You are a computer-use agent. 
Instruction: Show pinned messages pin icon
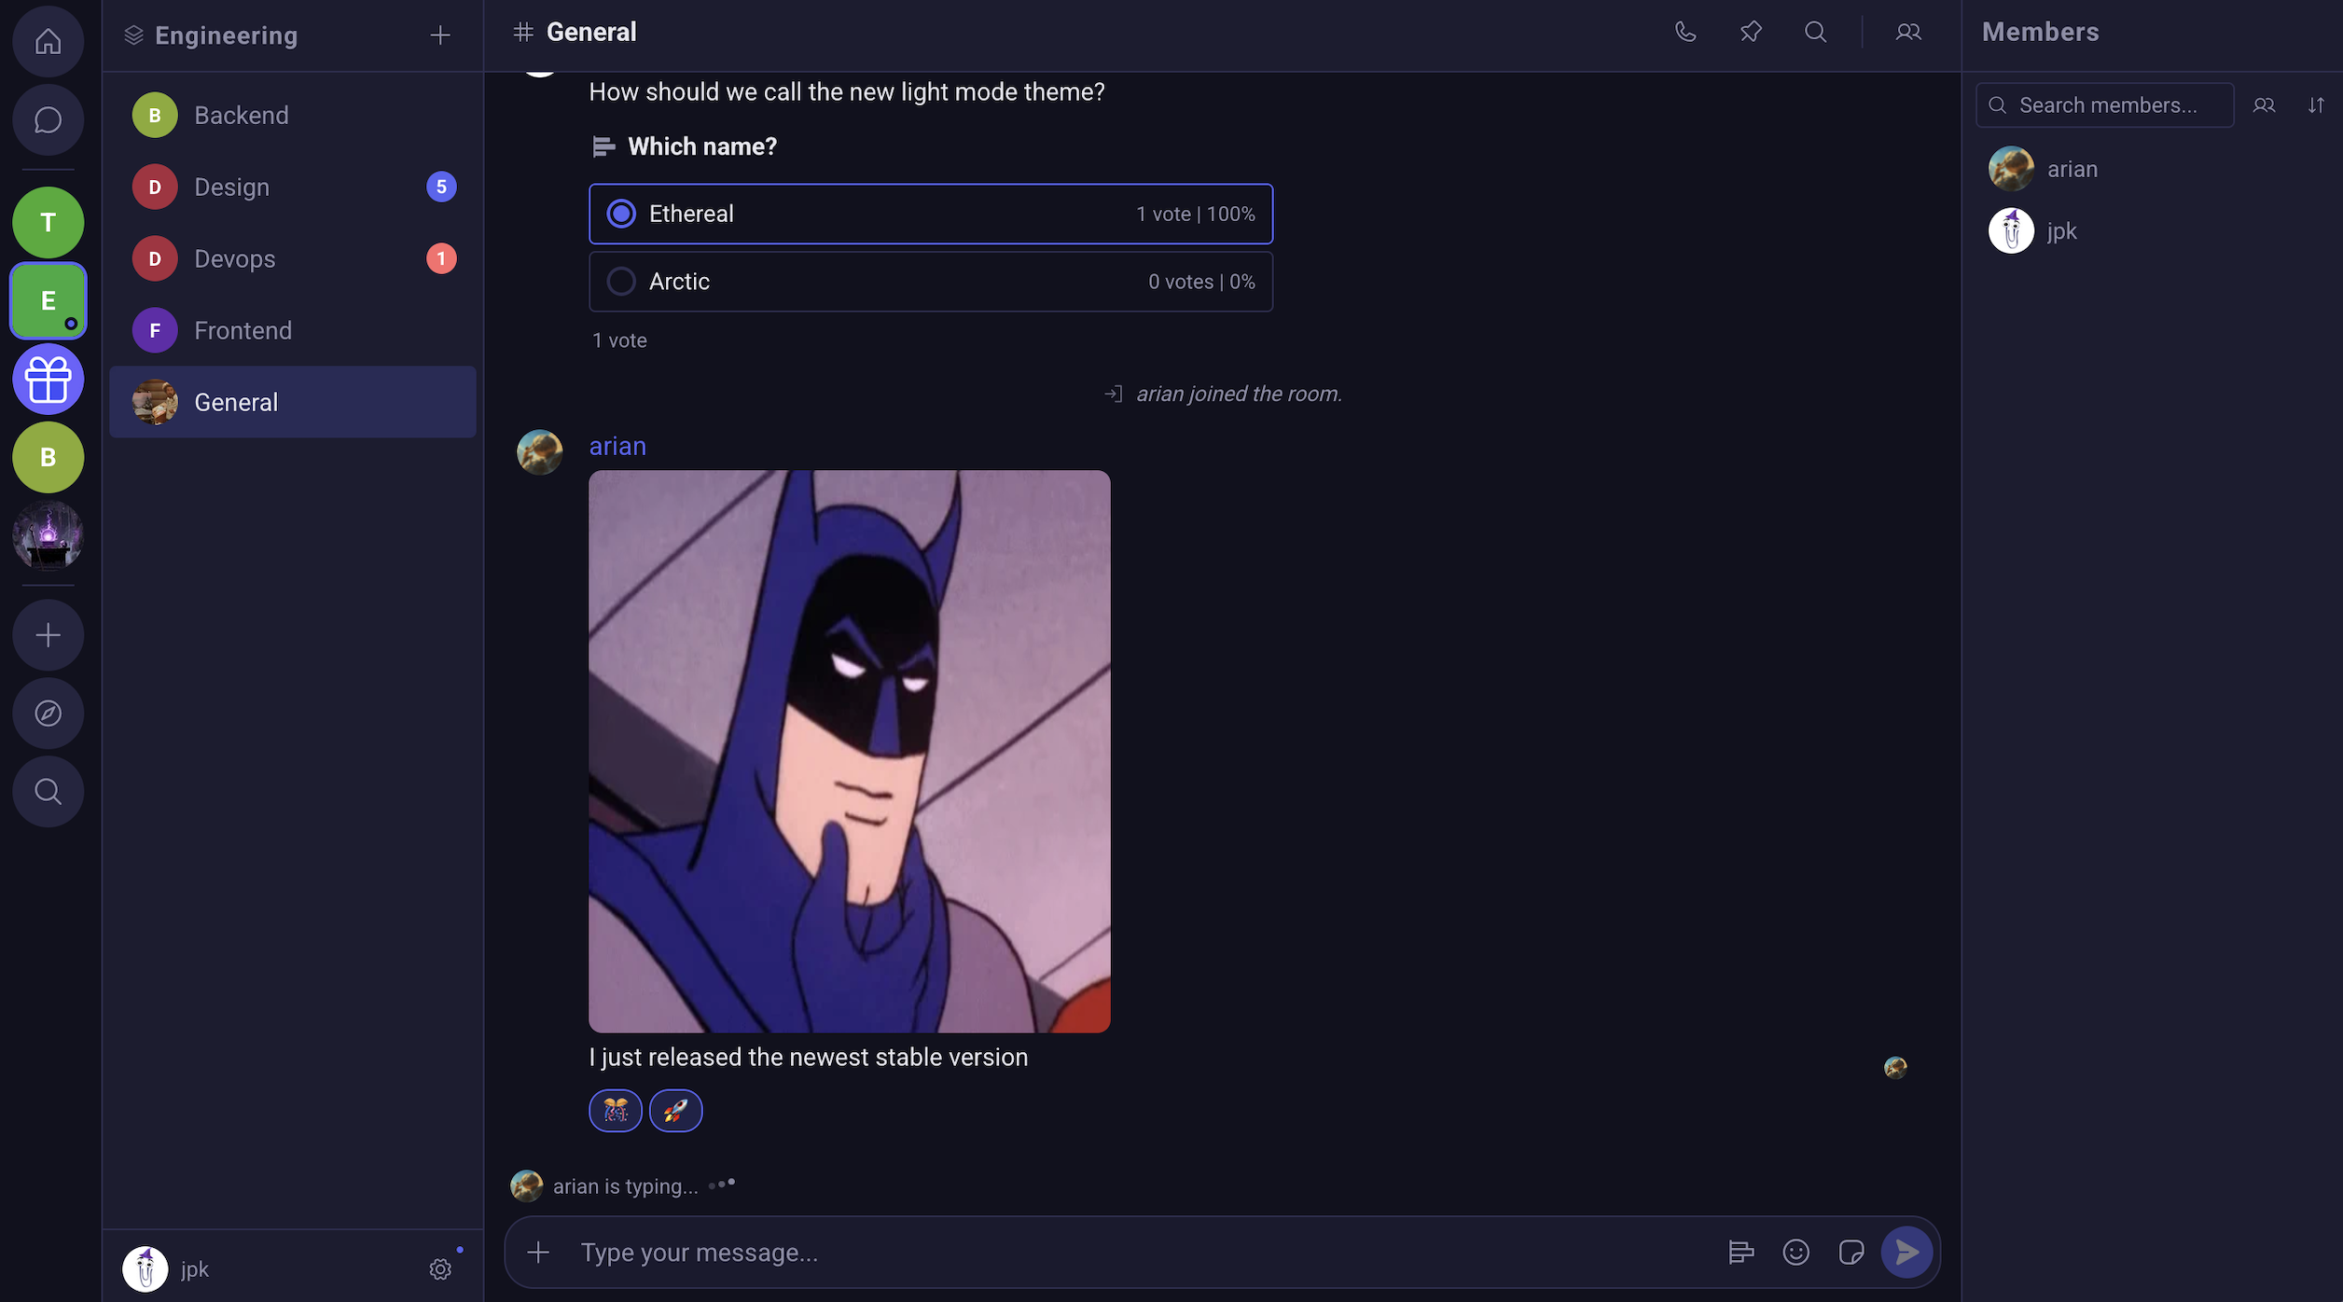pyautogui.click(x=1751, y=32)
